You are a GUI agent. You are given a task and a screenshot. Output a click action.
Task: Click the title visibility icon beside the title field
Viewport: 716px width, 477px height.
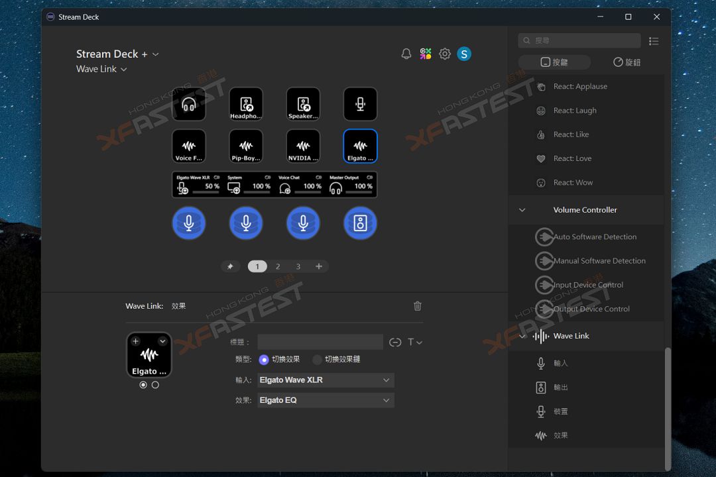(395, 342)
